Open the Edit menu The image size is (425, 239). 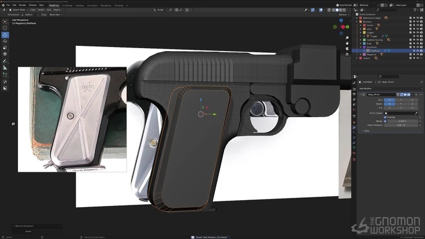[15, 5]
